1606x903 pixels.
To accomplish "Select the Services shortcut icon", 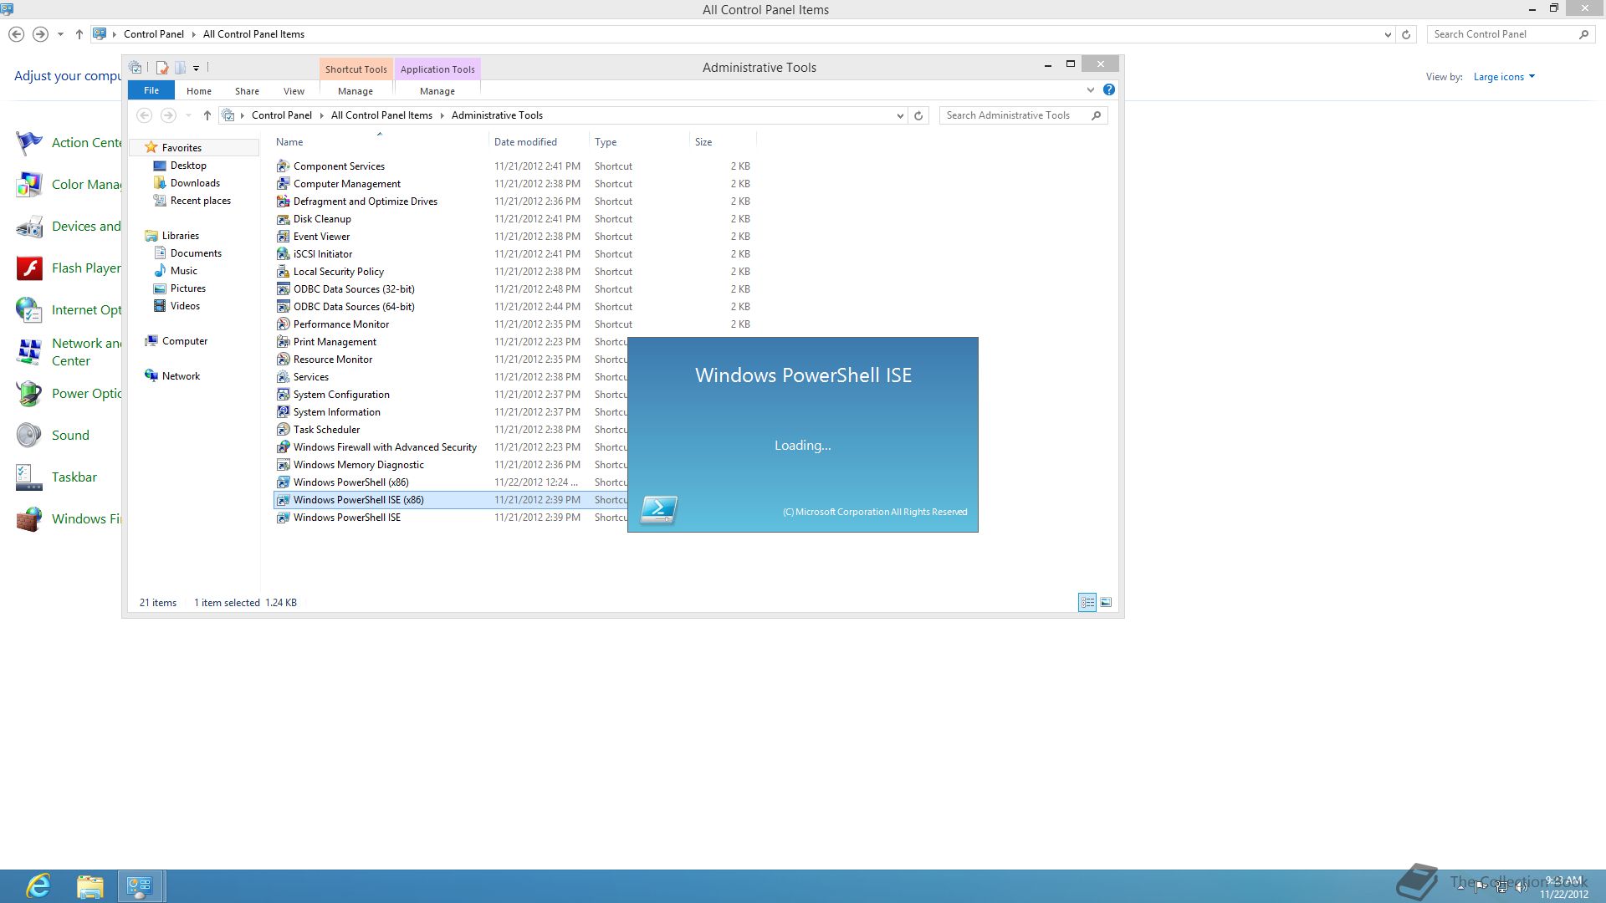I will point(283,377).
